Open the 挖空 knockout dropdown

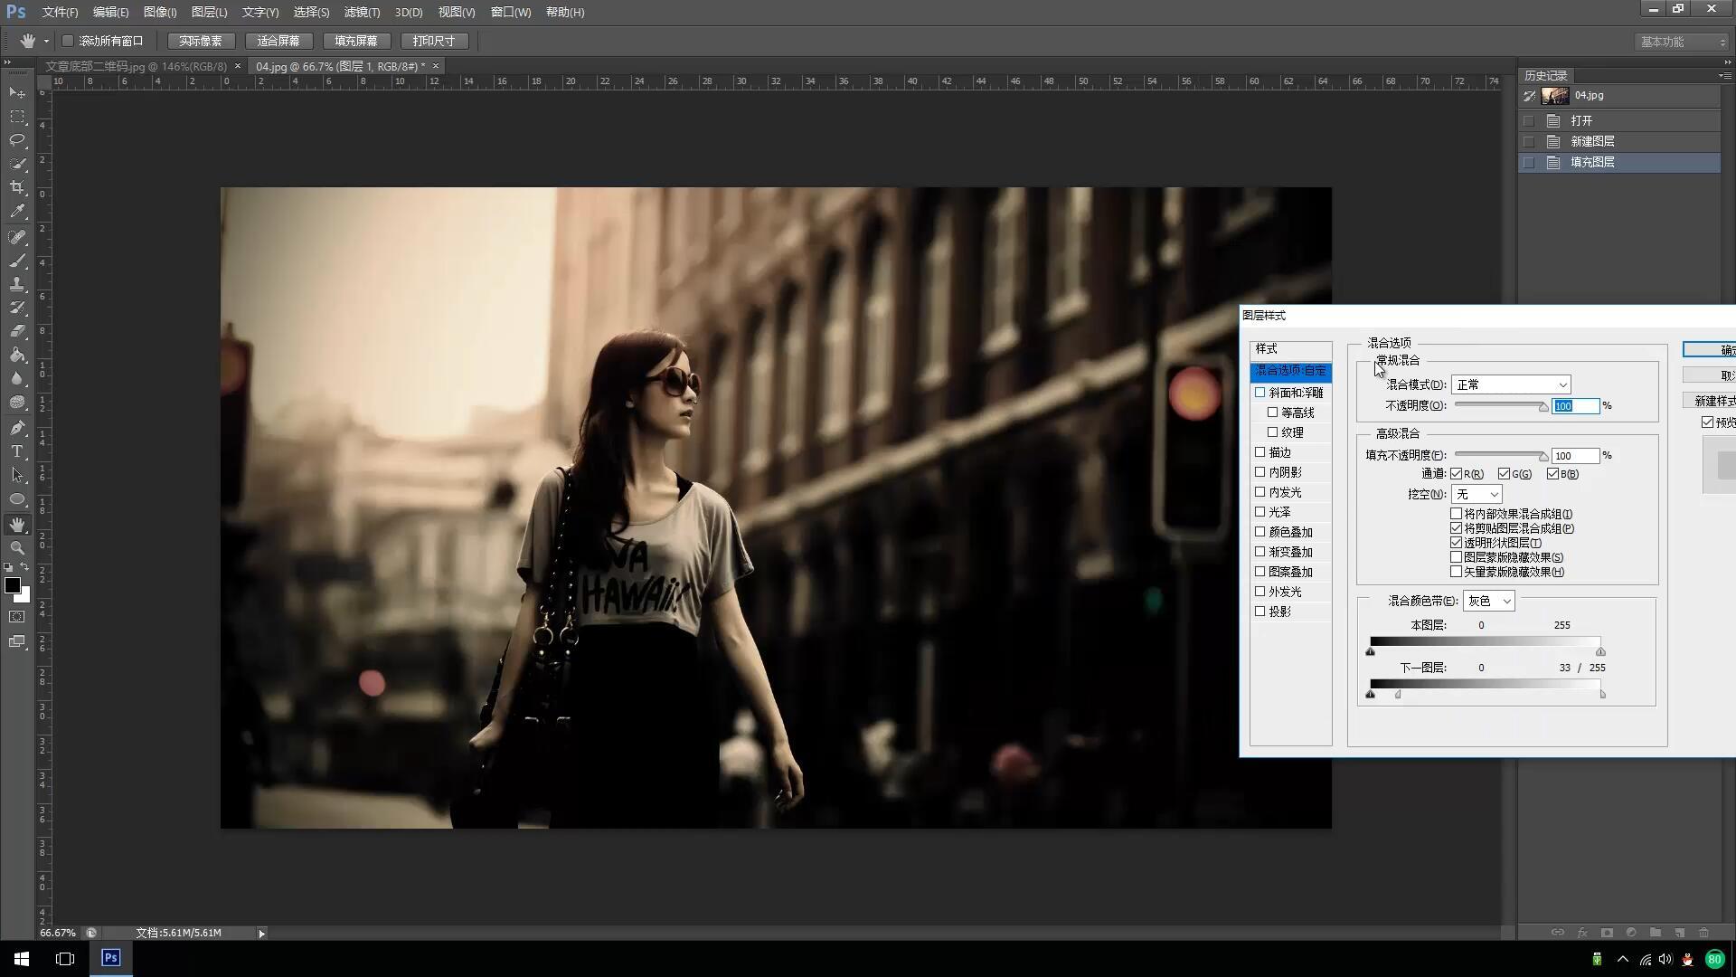(1477, 494)
